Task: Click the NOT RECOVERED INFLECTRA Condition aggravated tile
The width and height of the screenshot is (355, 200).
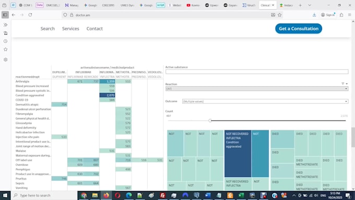Action: tap(238, 154)
